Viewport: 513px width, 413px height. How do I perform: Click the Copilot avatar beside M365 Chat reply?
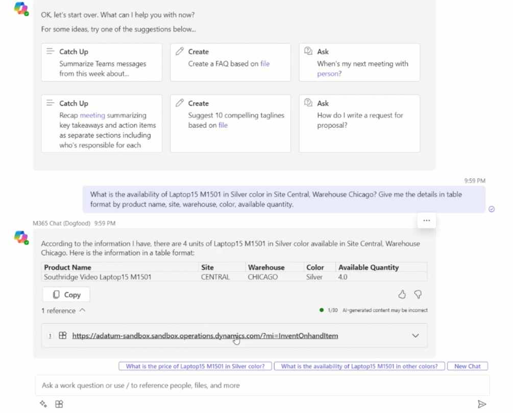coord(21,238)
